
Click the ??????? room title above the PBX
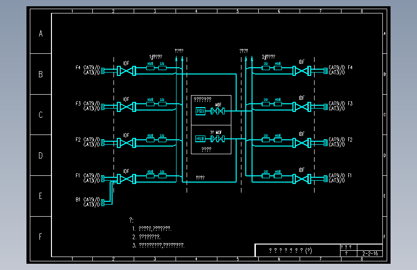pos(202,99)
